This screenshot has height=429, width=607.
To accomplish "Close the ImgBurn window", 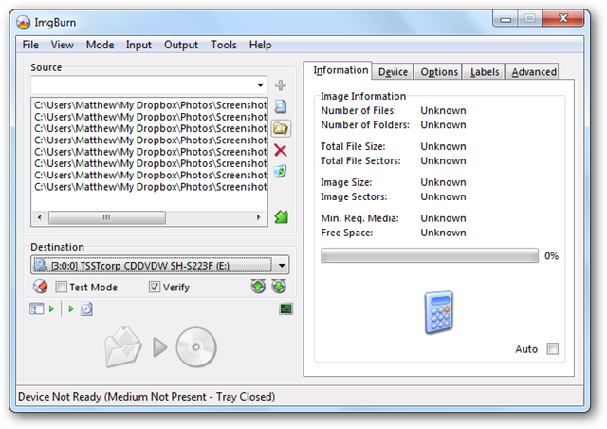I will (x=563, y=18).
